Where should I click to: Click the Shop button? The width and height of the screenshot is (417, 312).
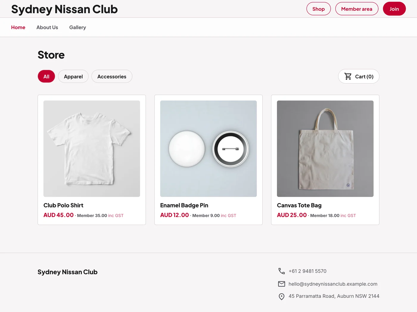coord(318,9)
